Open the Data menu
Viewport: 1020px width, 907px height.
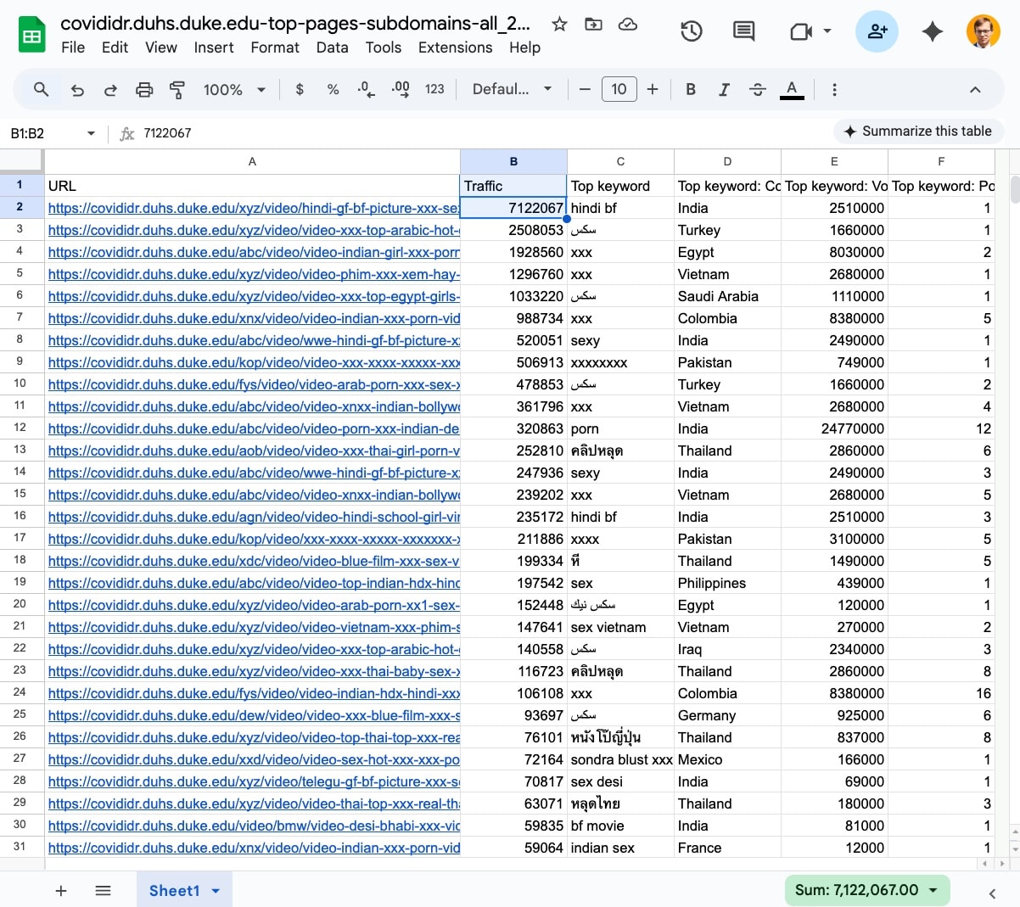point(332,48)
